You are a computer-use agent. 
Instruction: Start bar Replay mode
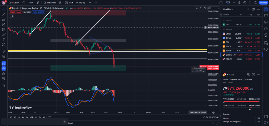81,3
